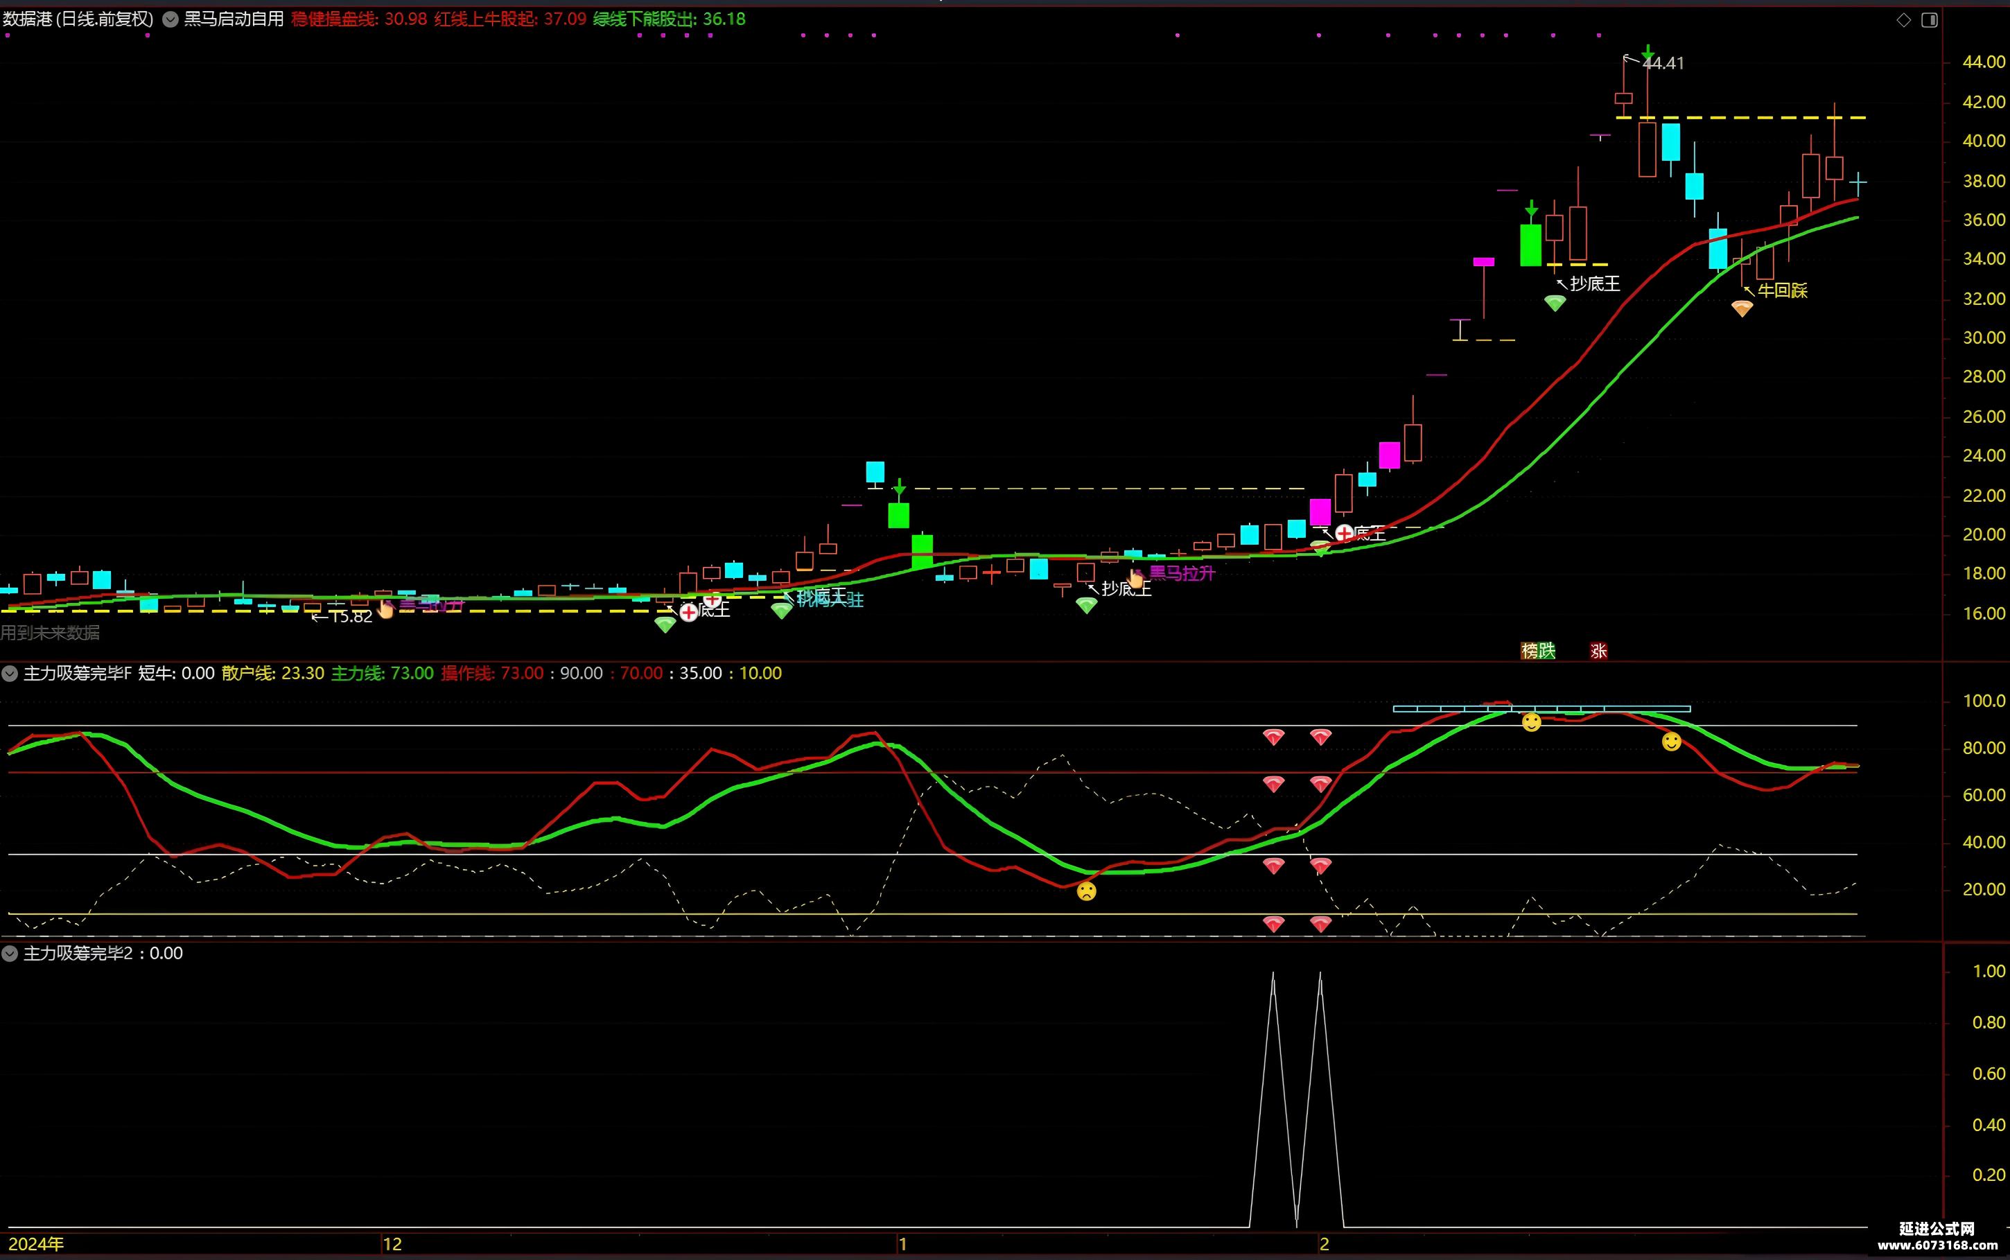Open the www.6073168.com website link
This screenshot has height=1260, width=2010.
point(1937,1246)
